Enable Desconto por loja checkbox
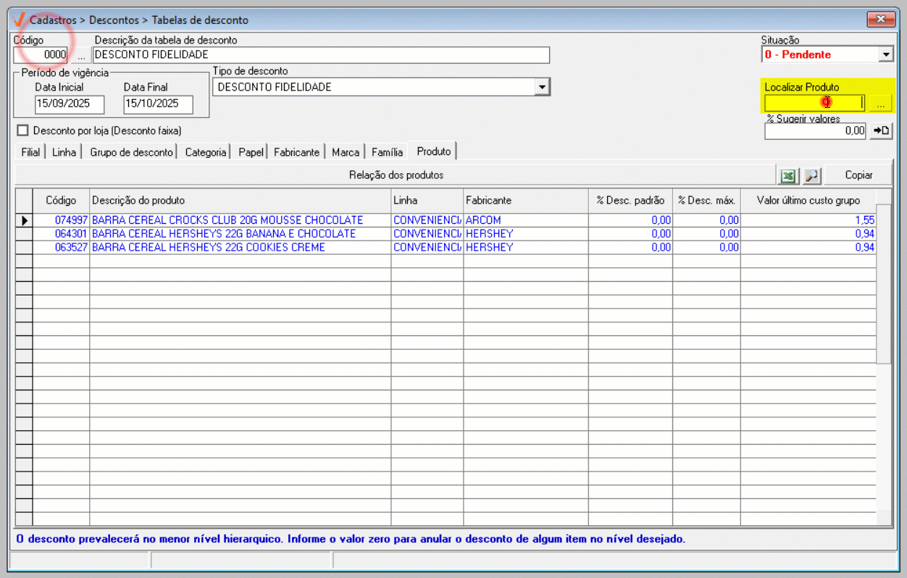 tap(22, 131)
